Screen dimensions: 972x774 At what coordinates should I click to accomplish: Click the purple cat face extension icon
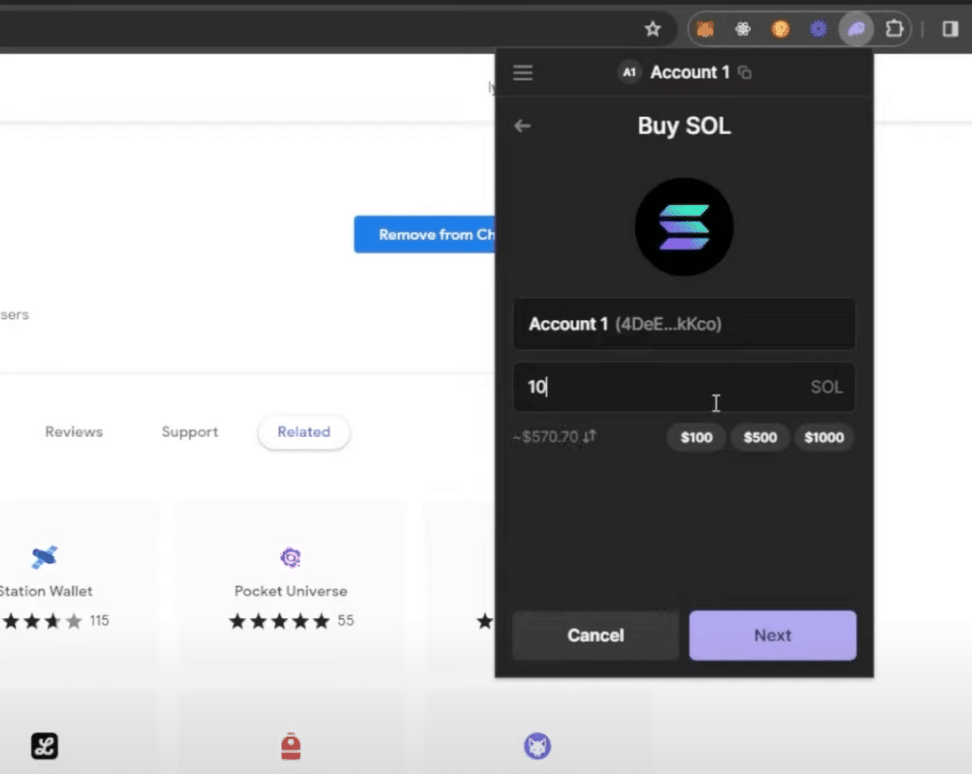point(537,746)
